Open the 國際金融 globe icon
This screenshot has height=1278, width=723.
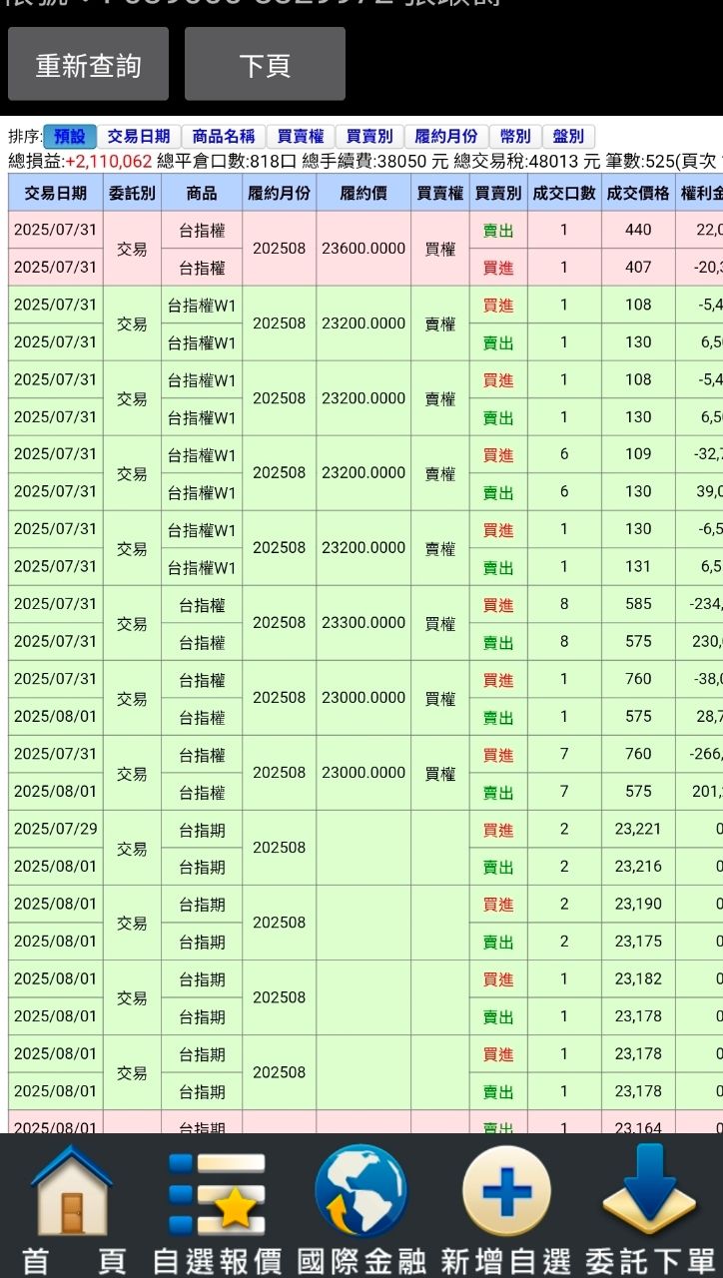tap(361, 1192)
